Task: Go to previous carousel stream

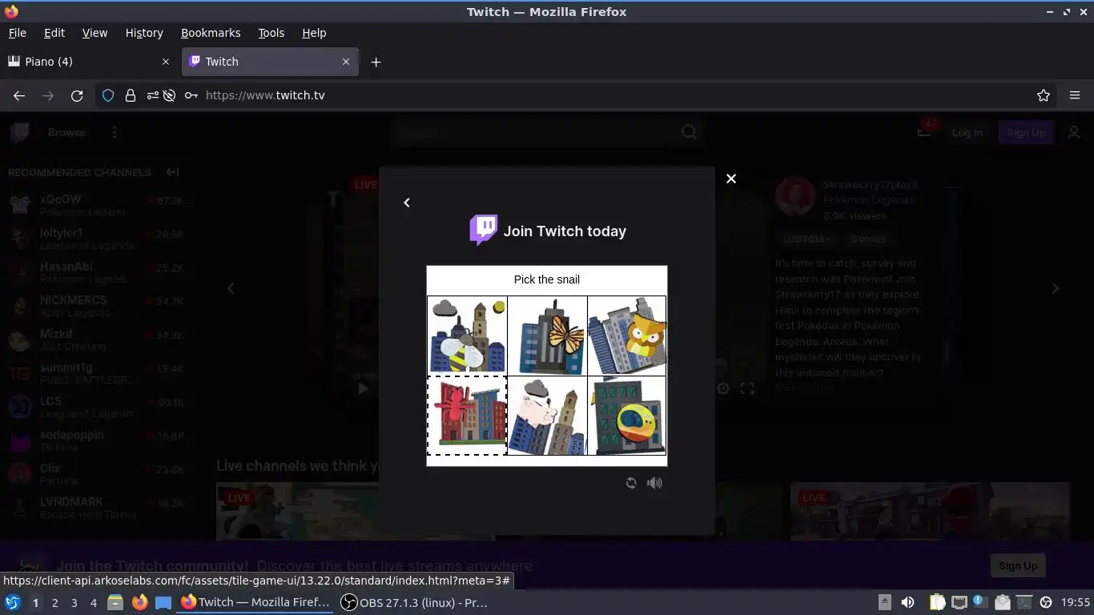Action: pos(231,288)
